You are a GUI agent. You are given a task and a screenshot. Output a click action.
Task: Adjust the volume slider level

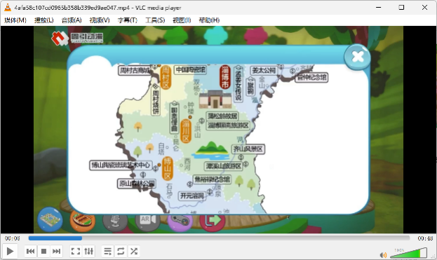point(408,253)
